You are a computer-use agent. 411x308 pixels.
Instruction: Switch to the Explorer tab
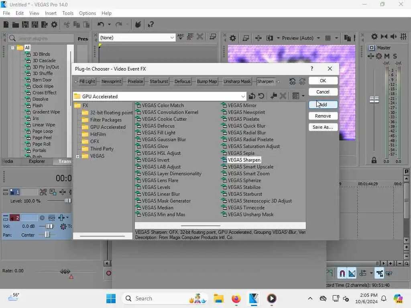pos(37,161)
